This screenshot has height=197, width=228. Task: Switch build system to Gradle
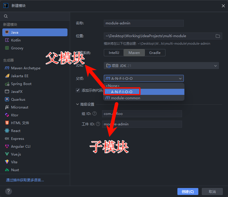click(155, 53)
